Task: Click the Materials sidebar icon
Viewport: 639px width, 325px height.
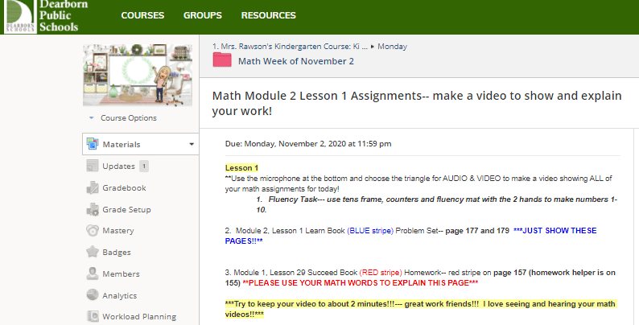Action: (x=93, y=144)
